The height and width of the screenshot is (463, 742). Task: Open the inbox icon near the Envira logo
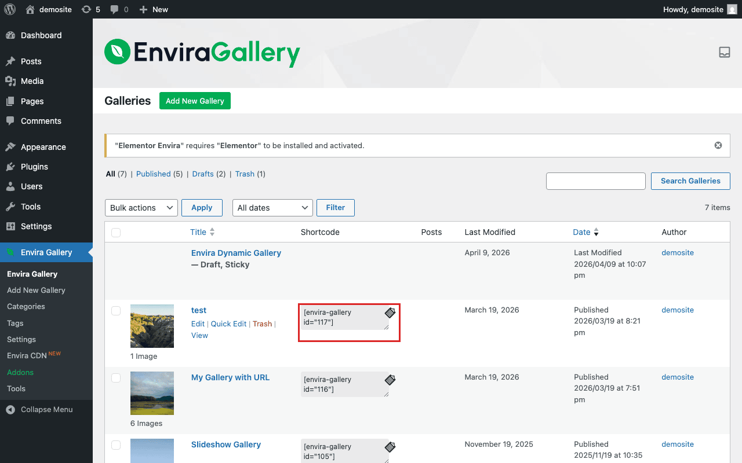coord(724,52)
